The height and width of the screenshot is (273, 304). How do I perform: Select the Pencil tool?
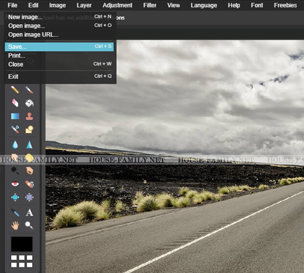click(x=15, y=90)
